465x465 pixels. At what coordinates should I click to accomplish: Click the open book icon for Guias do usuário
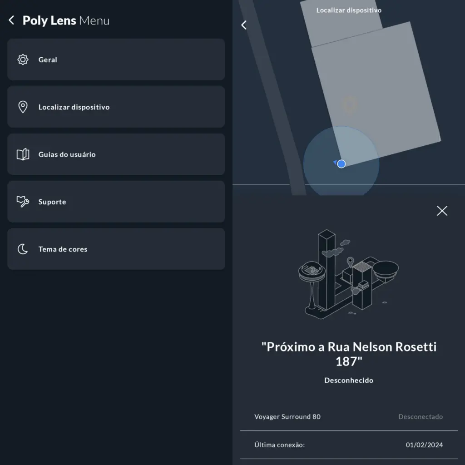click(x=23, y=154)
